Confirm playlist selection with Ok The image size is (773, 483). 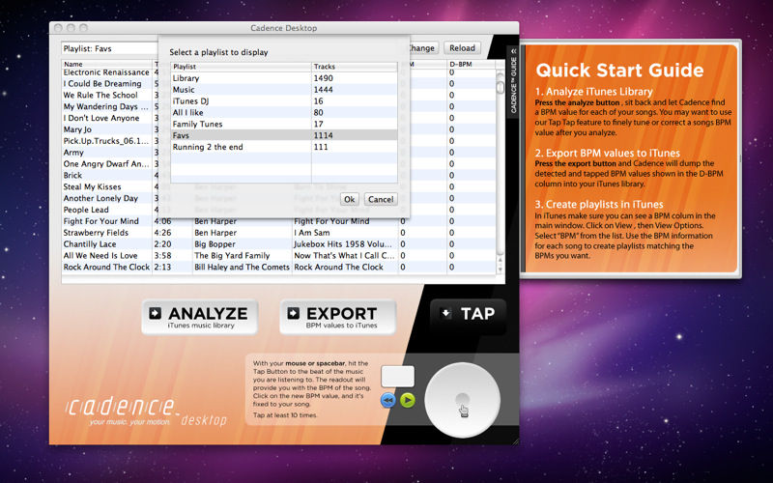coord(349,199)
